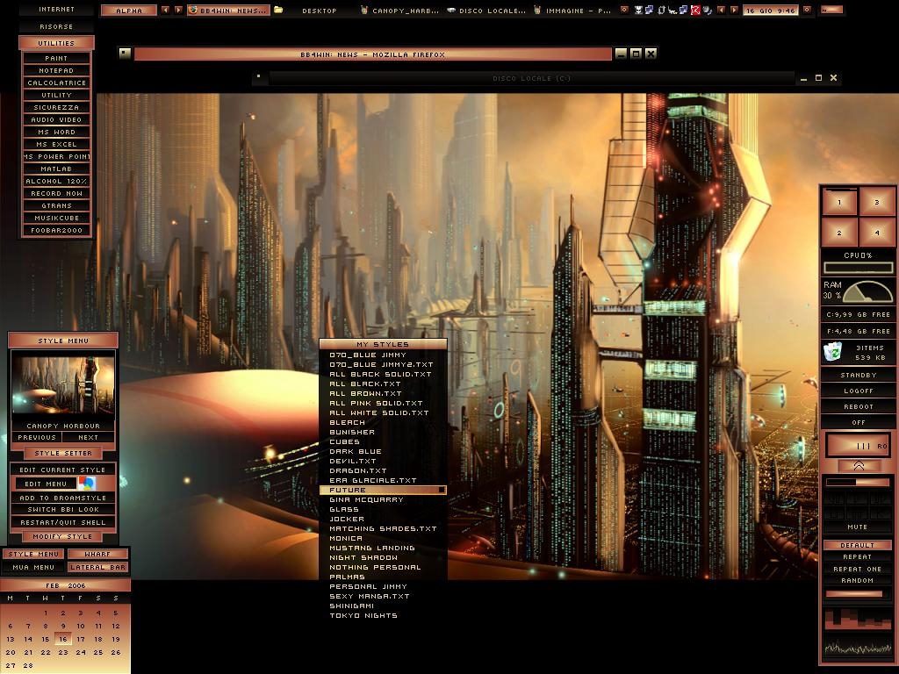Screen dimensions: 899x674
Task: Open the Style Setter section
Action: point(63,454)
